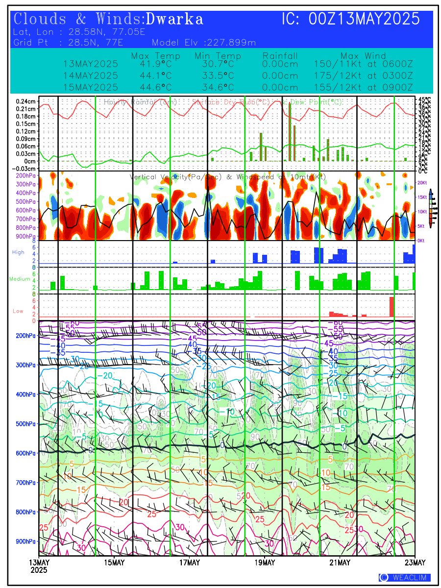
Task: Click the blue 800hPa label in wind panel
Action: click(25, 512)
